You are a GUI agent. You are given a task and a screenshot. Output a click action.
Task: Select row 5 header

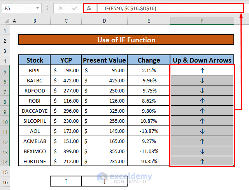(x=5, y=70)
